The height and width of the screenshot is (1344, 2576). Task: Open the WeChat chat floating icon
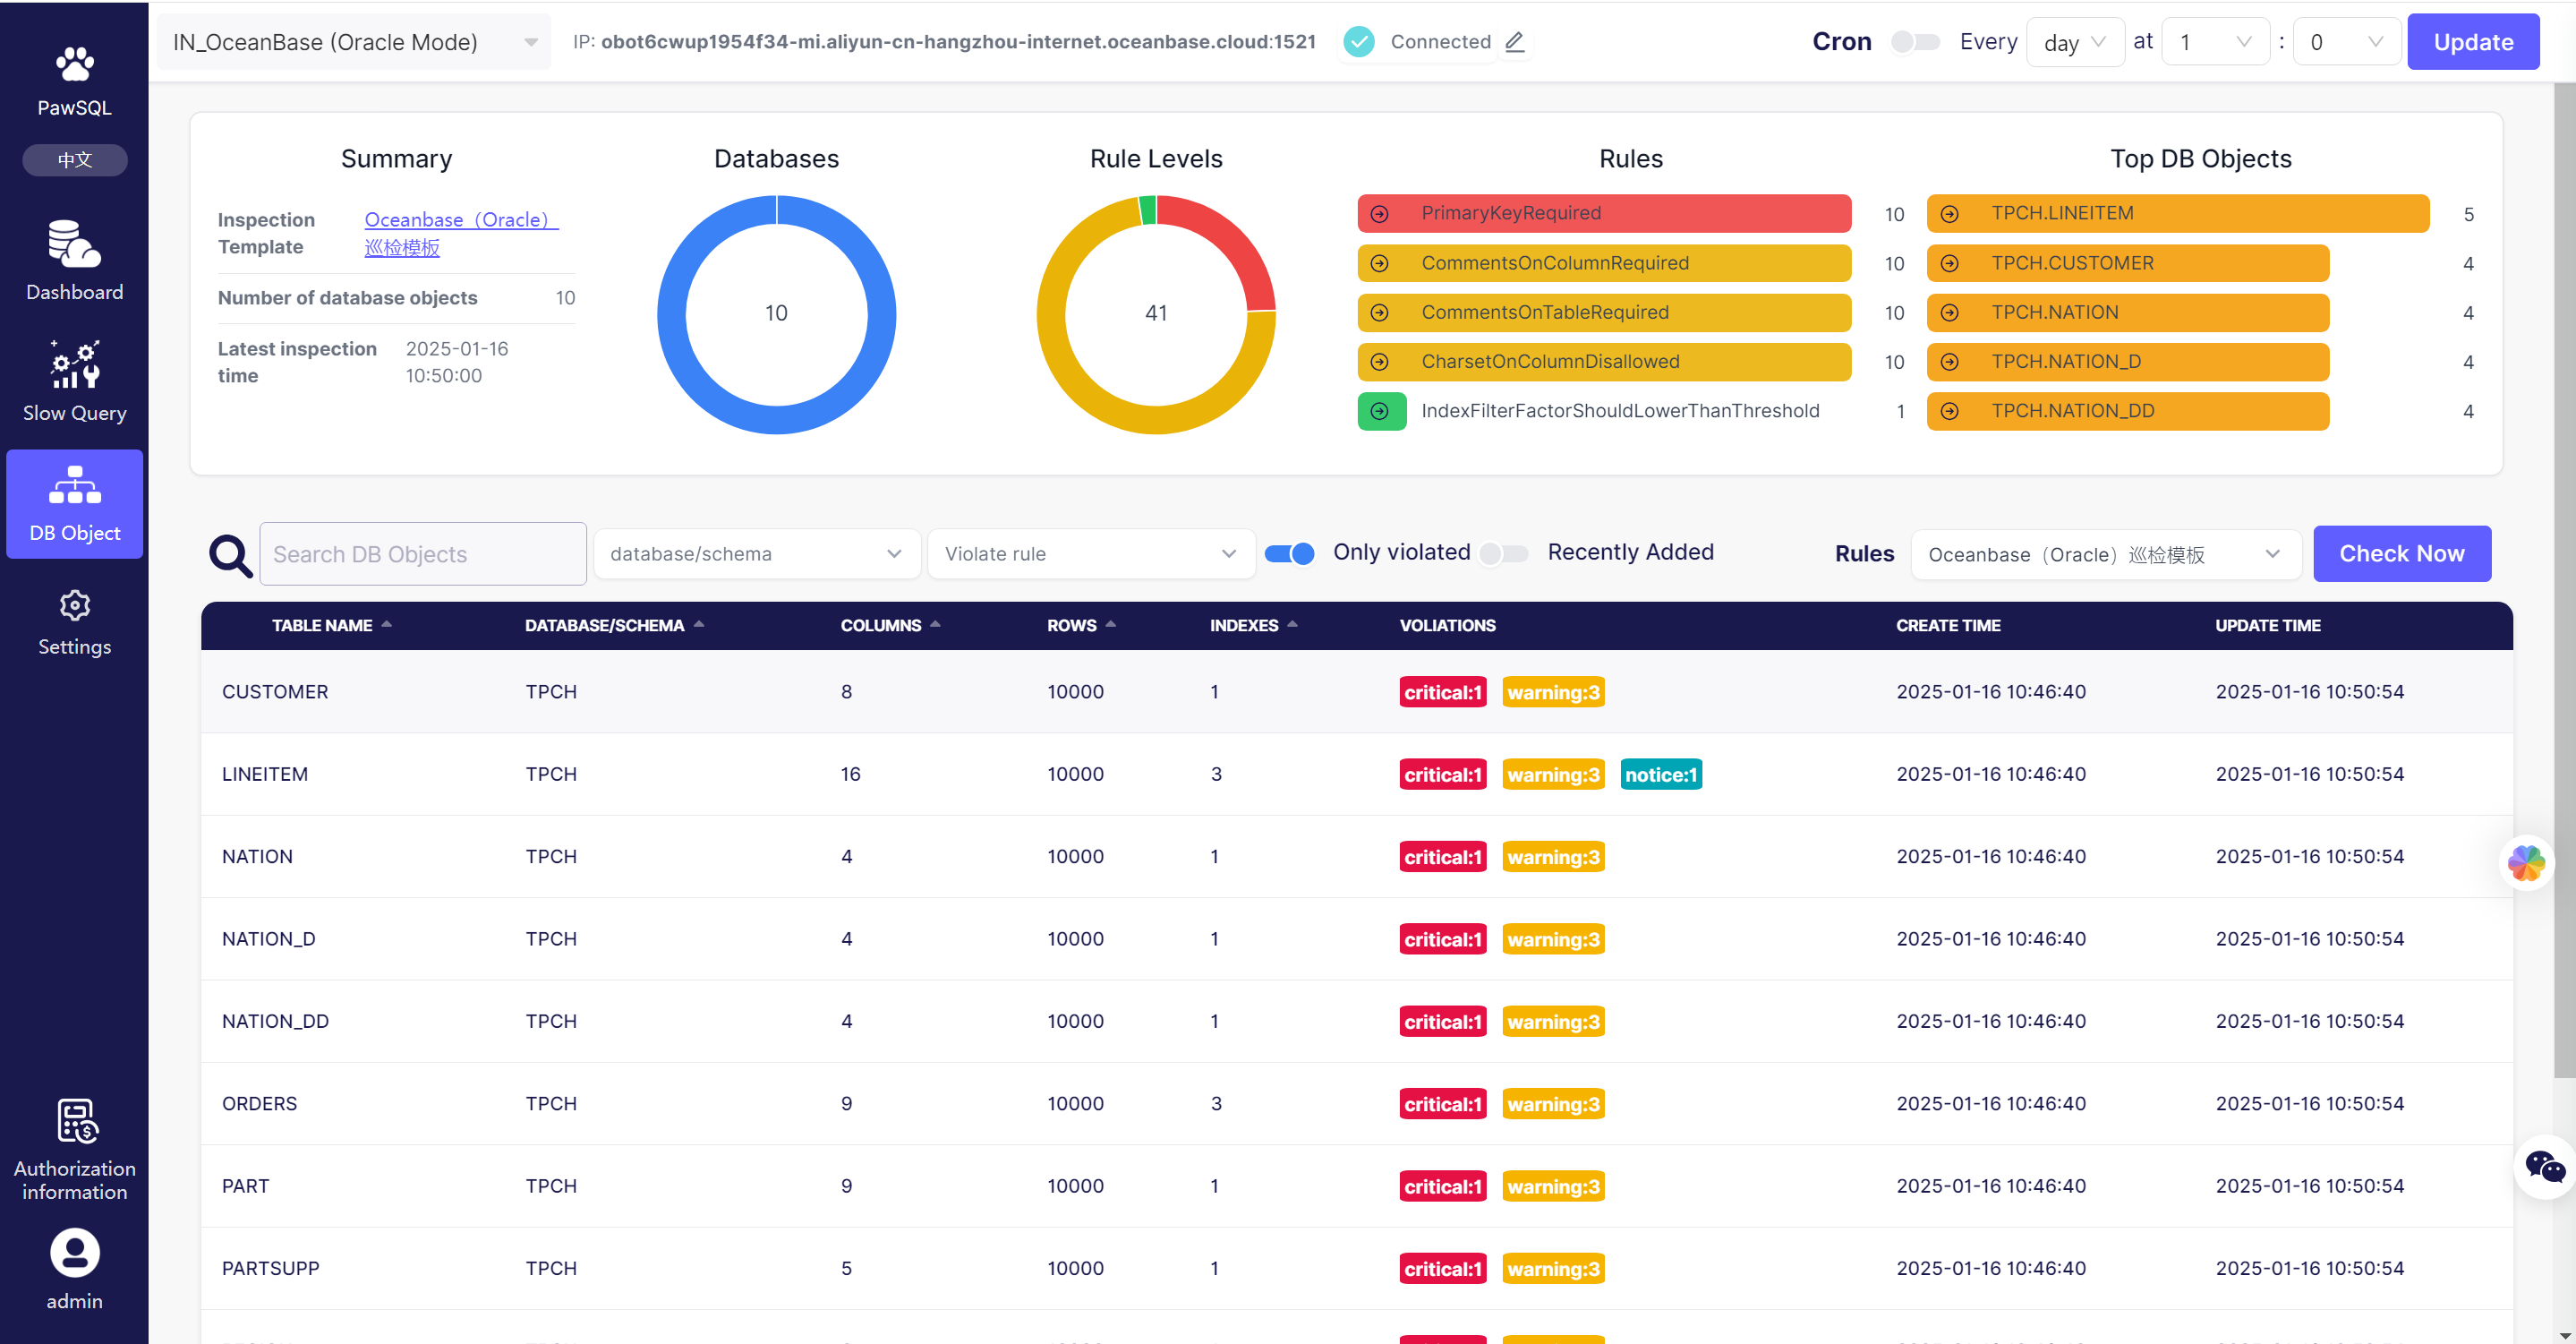[x=2543, y=1166]
